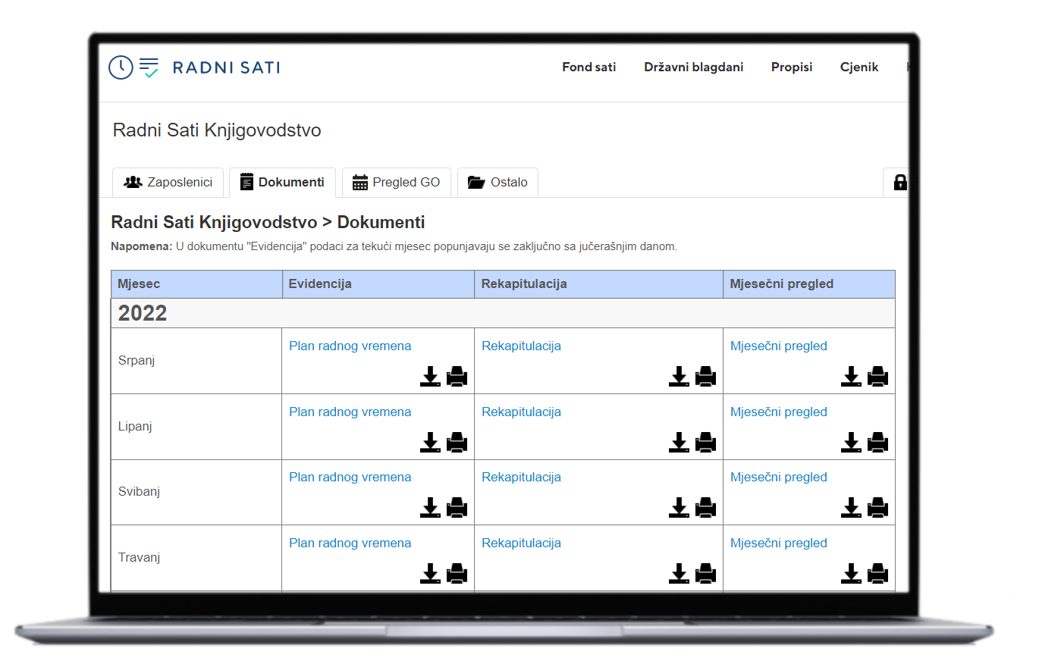Screen dimensions: 1039x664
Task: Open Srpanj Plan radnog vremena link
Action: [x=350, y=346]
